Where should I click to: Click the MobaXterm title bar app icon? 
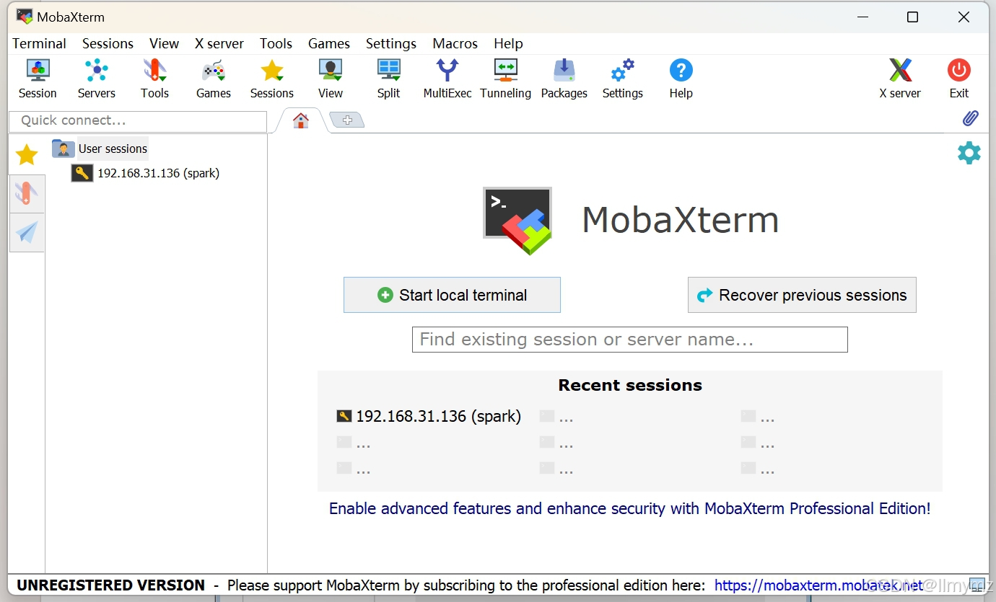(x=25, y=17)
